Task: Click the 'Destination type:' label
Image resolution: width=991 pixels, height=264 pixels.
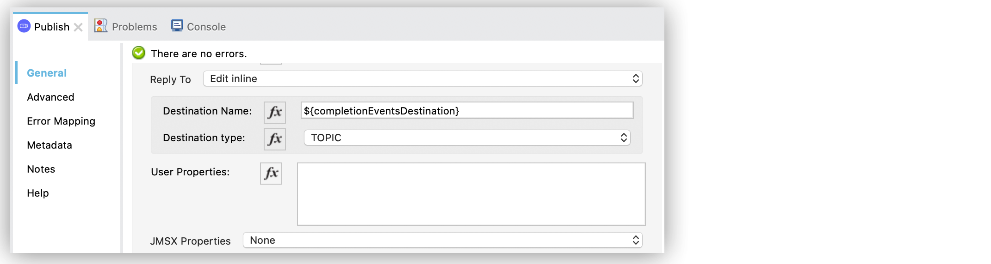Action: tap(204, 138)
